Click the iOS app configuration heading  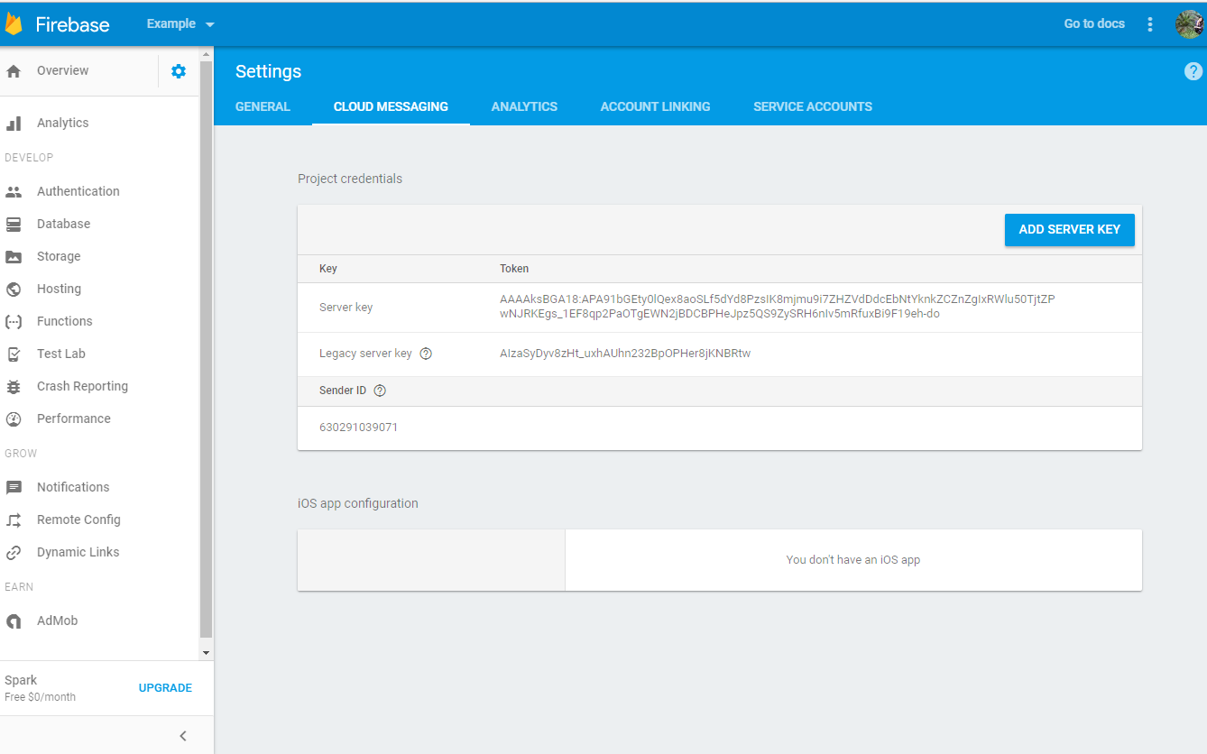tap(358, 503)
